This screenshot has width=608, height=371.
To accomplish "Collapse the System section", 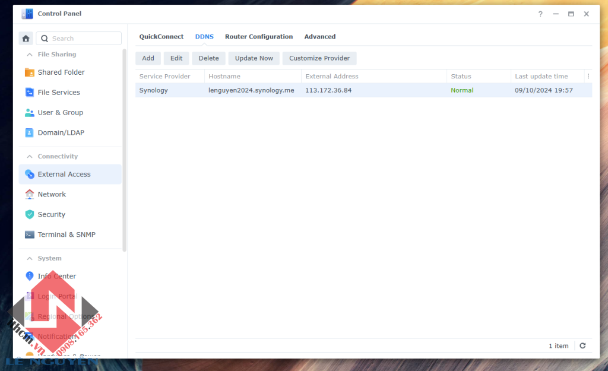I will (30, 259).
